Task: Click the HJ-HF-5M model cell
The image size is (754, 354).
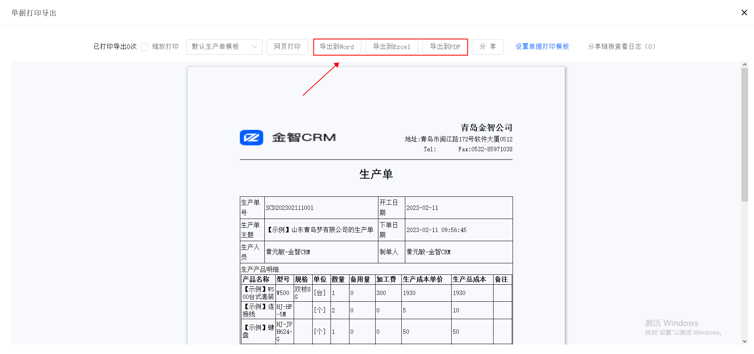Action: pyautogui.click(x=284, y=310)
